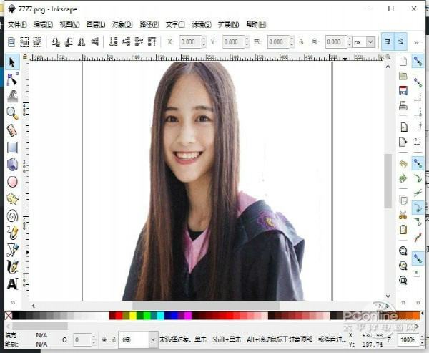The width and height of the screenshot is (429, 353).
Task: Activate the Zoom magnifier tool
Action: [x=12, y=113]
